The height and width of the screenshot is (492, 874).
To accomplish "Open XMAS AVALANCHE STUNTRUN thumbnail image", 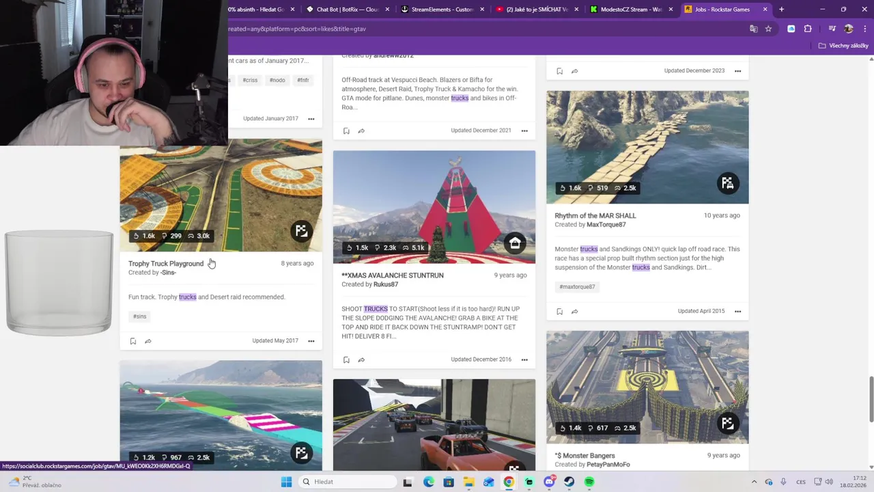I will [x=434, y=207].
